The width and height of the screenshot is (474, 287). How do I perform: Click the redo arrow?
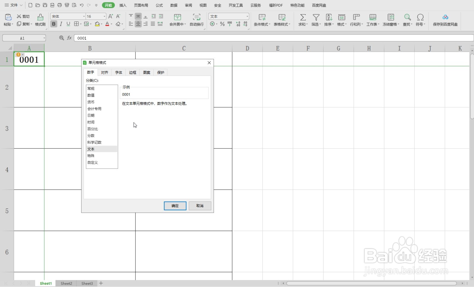click(89, 5)
